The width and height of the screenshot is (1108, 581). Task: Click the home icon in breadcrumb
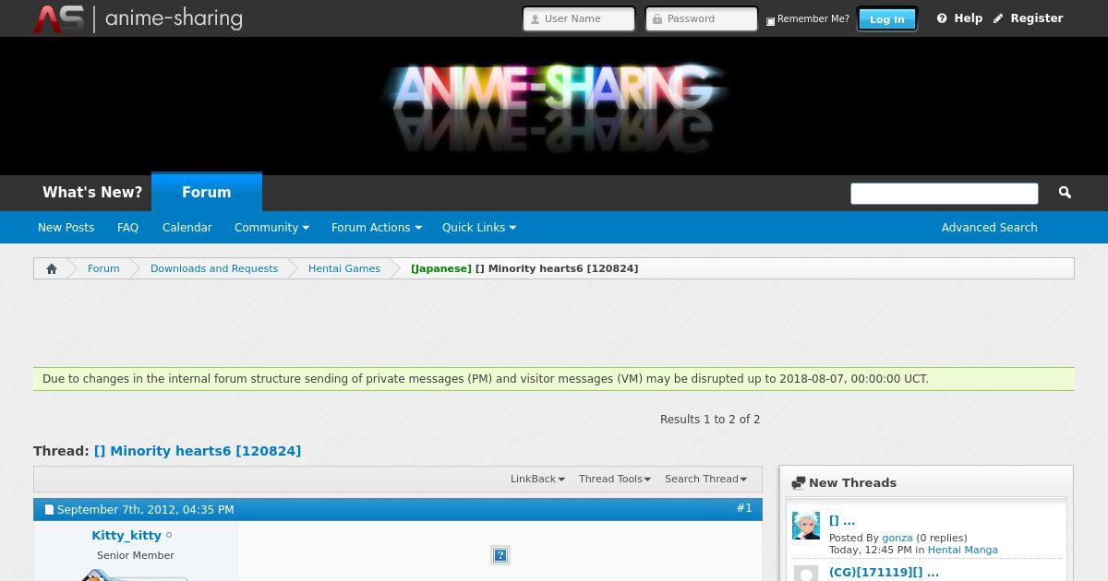pyautogui.click(x=52, y=268)
